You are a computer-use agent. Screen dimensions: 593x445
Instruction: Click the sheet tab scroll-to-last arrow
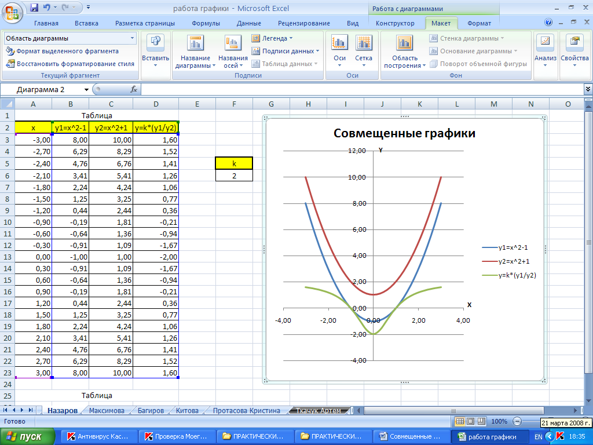pyautogui.click(x=31, y=410)
